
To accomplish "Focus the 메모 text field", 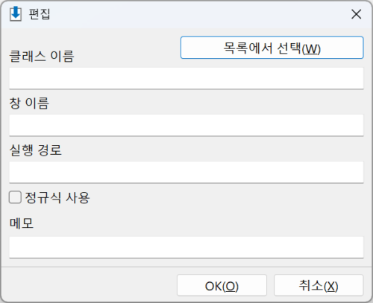I will [x=186, y=247].
